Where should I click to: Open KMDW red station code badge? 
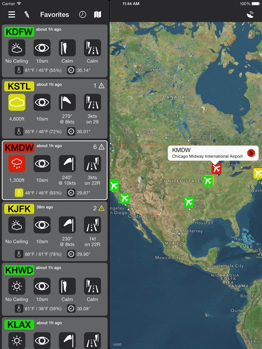pos(19,148)
